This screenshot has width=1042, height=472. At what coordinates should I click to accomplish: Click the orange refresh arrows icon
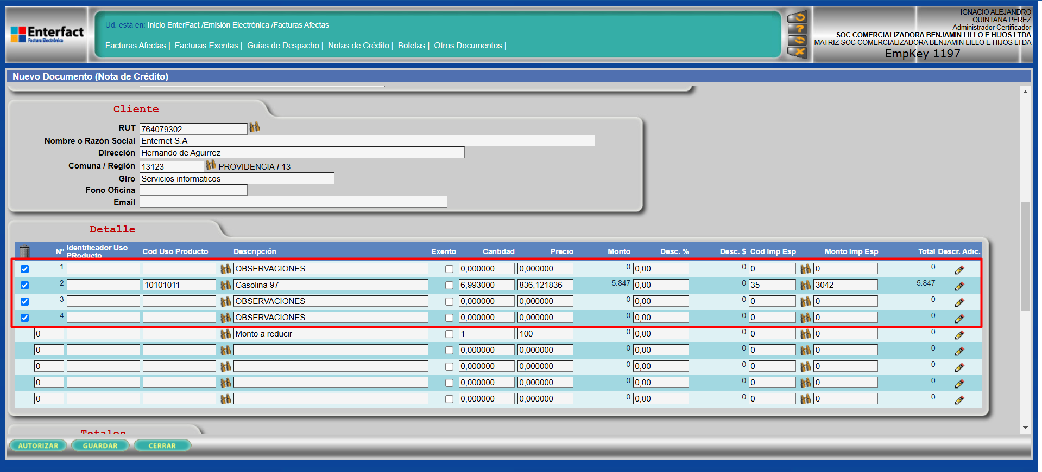point(797,41)
